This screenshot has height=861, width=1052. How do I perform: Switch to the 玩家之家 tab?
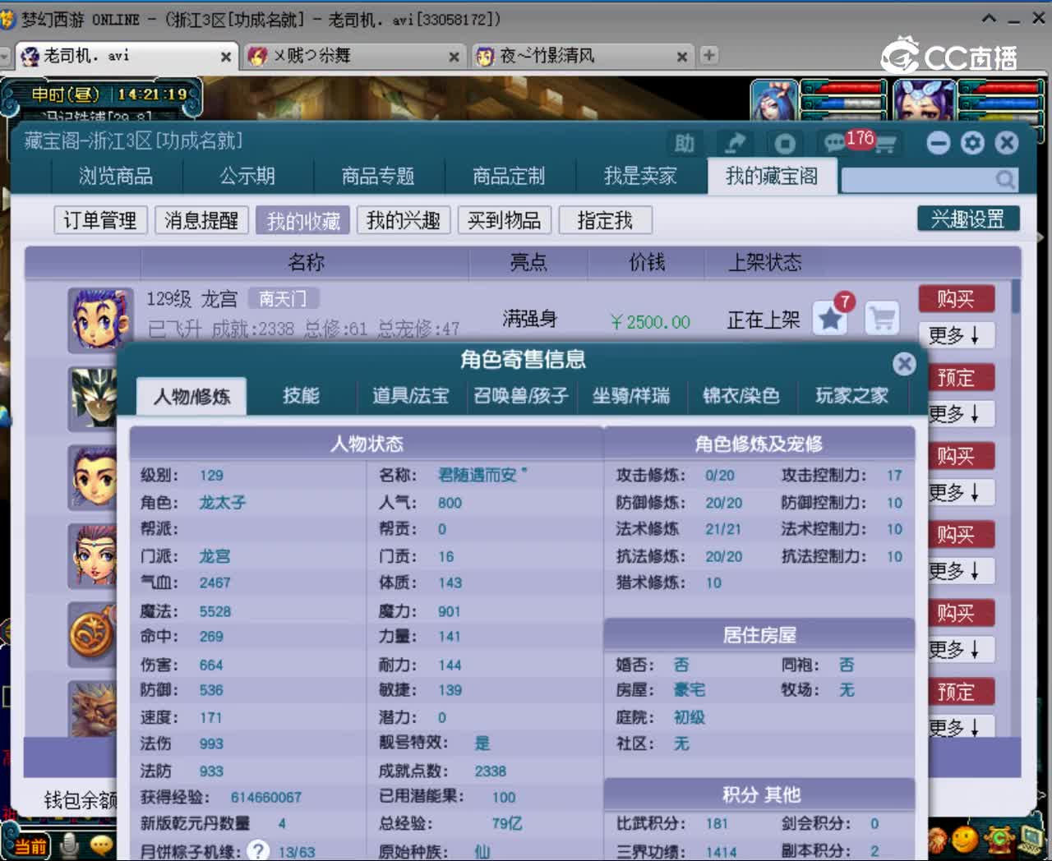coord(852,396)
